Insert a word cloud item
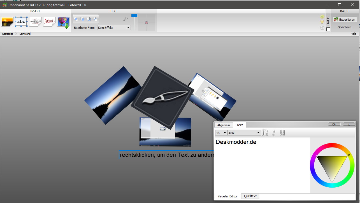Screen dimensions: 360x203 click(35, 22)
